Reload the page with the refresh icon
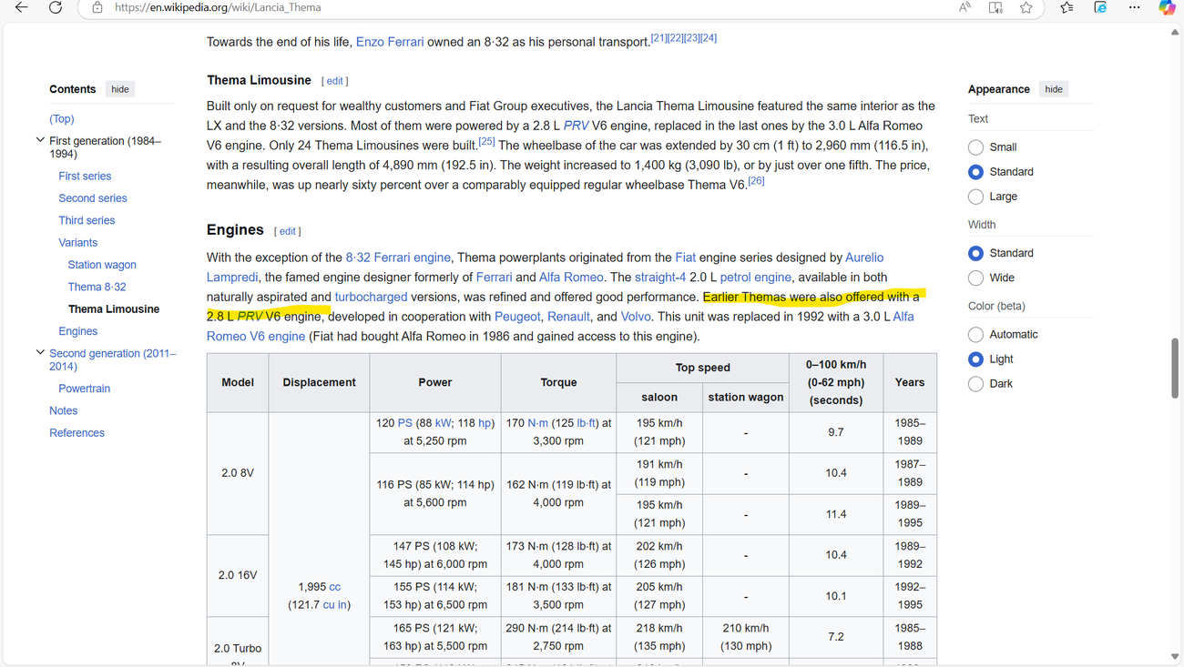1184x667 pixels. (56, 7)
